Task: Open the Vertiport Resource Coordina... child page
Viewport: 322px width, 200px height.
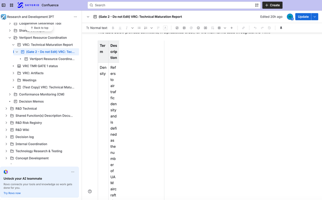Action: [x=52, y=59]
